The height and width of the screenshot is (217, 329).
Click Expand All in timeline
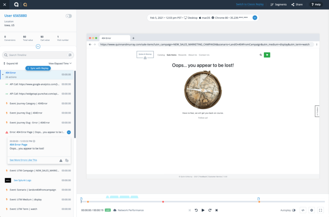click(x=11, y=63)
